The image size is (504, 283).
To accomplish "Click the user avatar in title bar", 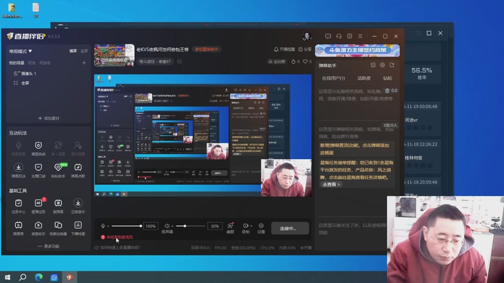I will [x=307, y=36].
